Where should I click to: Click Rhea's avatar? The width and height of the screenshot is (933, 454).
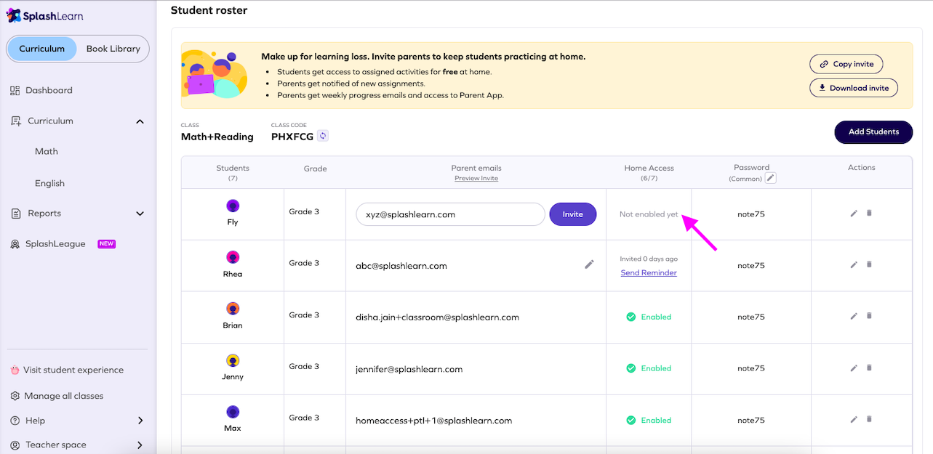pos(233,257)
